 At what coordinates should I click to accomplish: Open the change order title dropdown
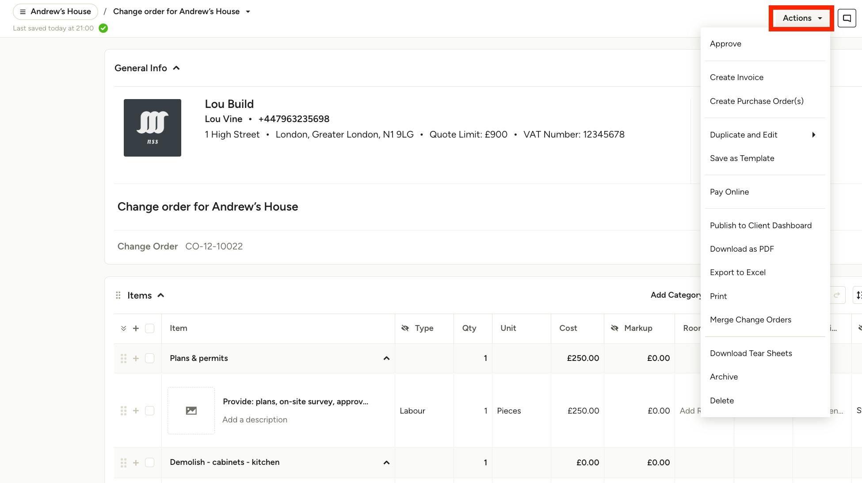click(x=248, y=12)
